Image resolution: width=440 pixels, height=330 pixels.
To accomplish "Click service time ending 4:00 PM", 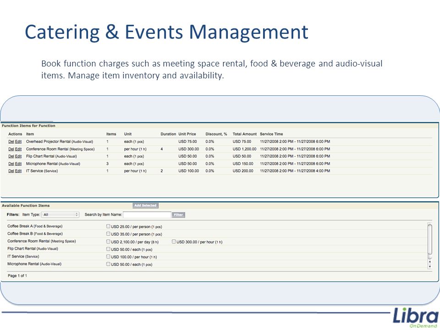I will pyautogui.click(x=295, y=171).
